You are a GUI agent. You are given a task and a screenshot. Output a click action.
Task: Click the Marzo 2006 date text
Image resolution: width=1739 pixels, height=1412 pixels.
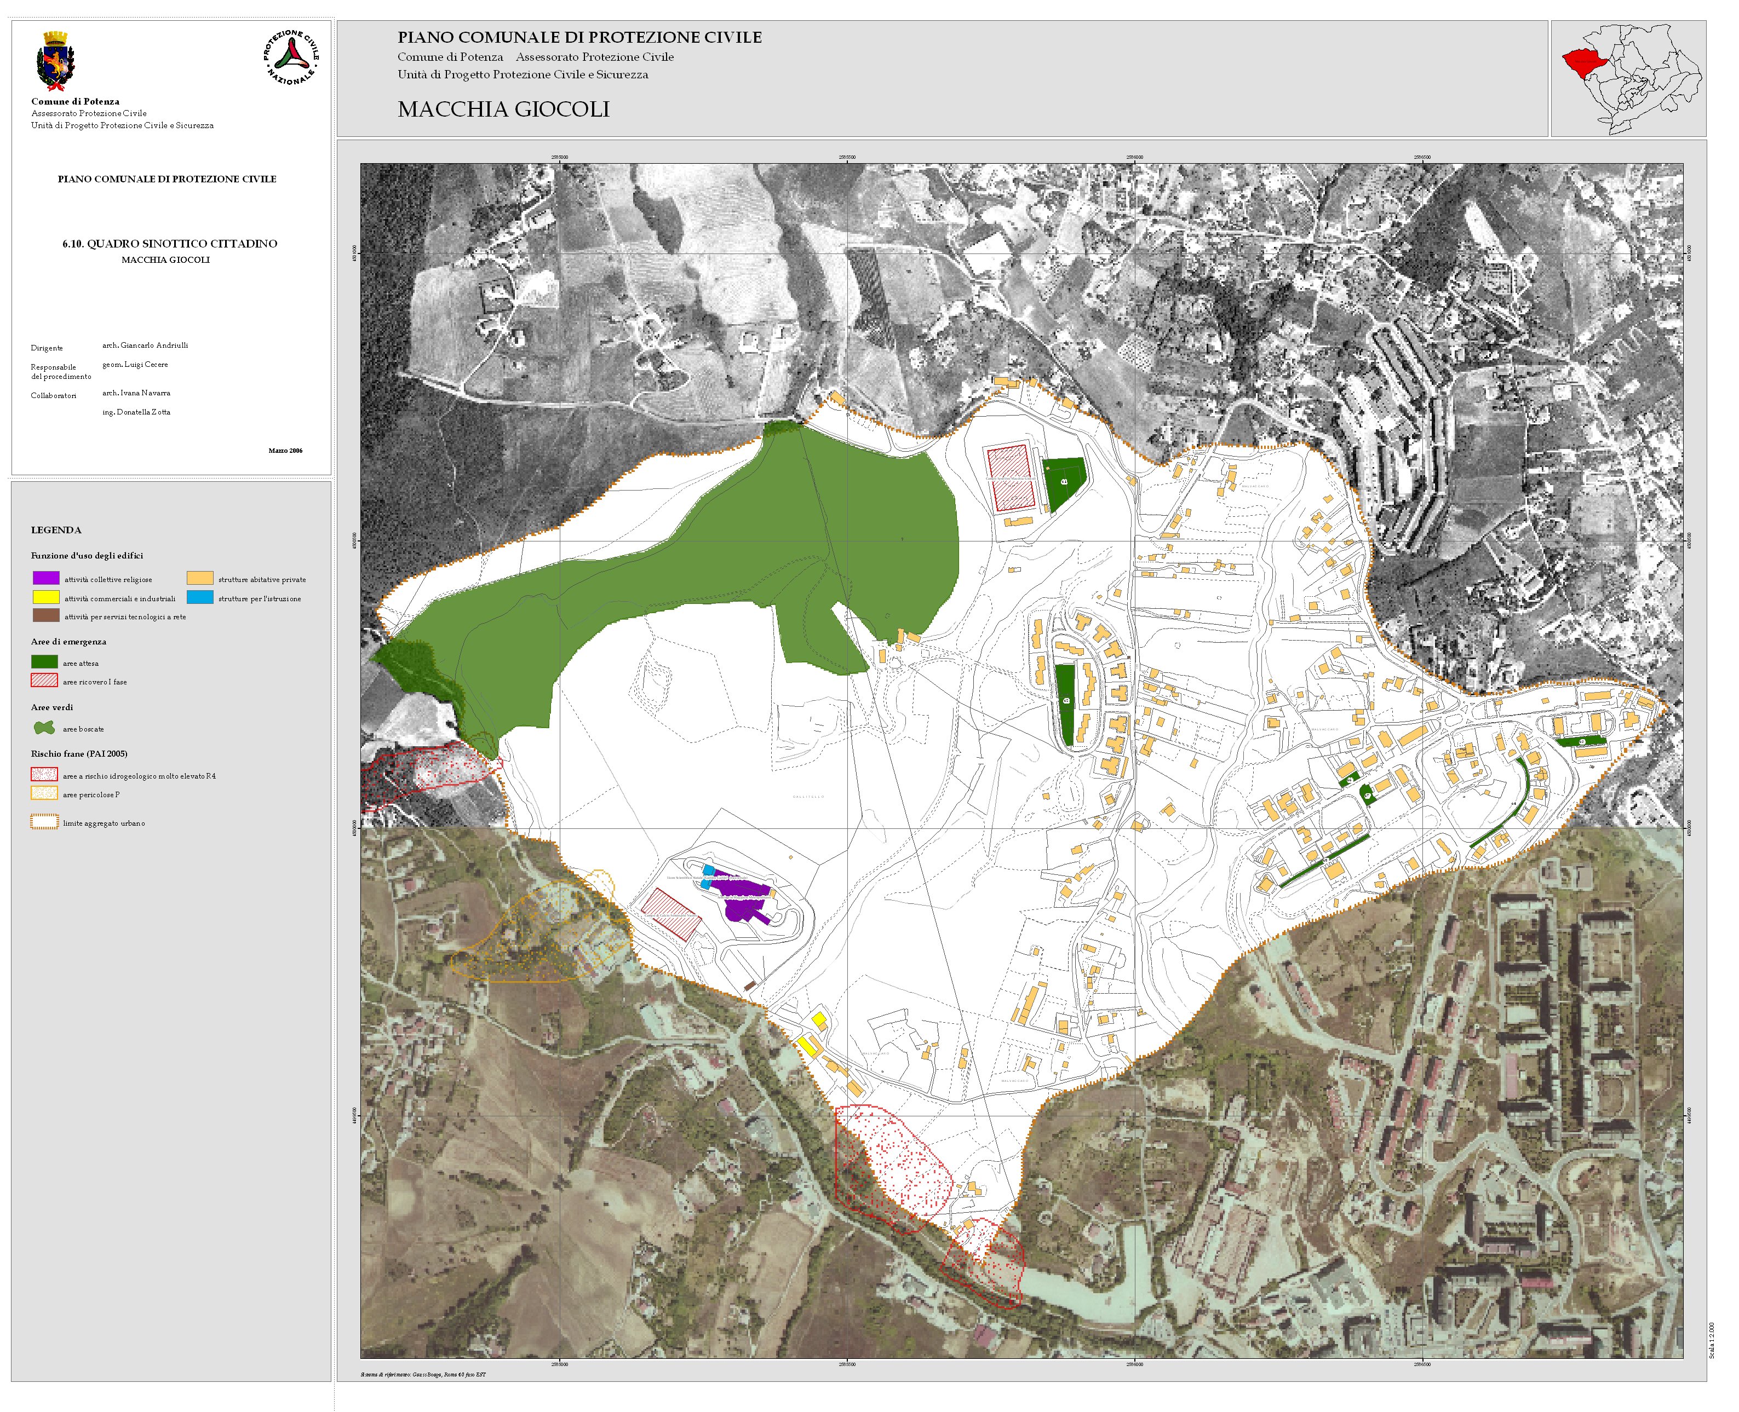(285, 451)
